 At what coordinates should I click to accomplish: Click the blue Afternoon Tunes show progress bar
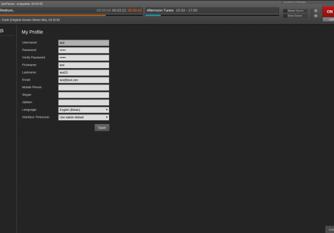[153, 15]
